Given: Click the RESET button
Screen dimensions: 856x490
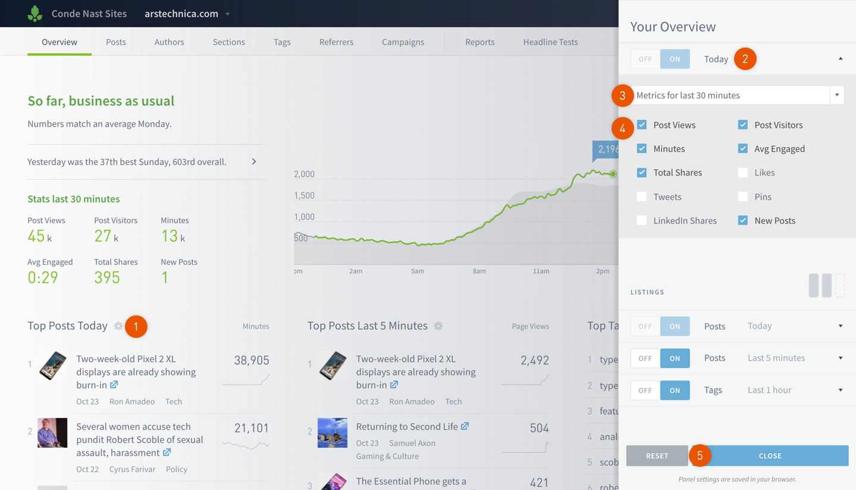Looking at the screenshot, I should coord(657,456).
